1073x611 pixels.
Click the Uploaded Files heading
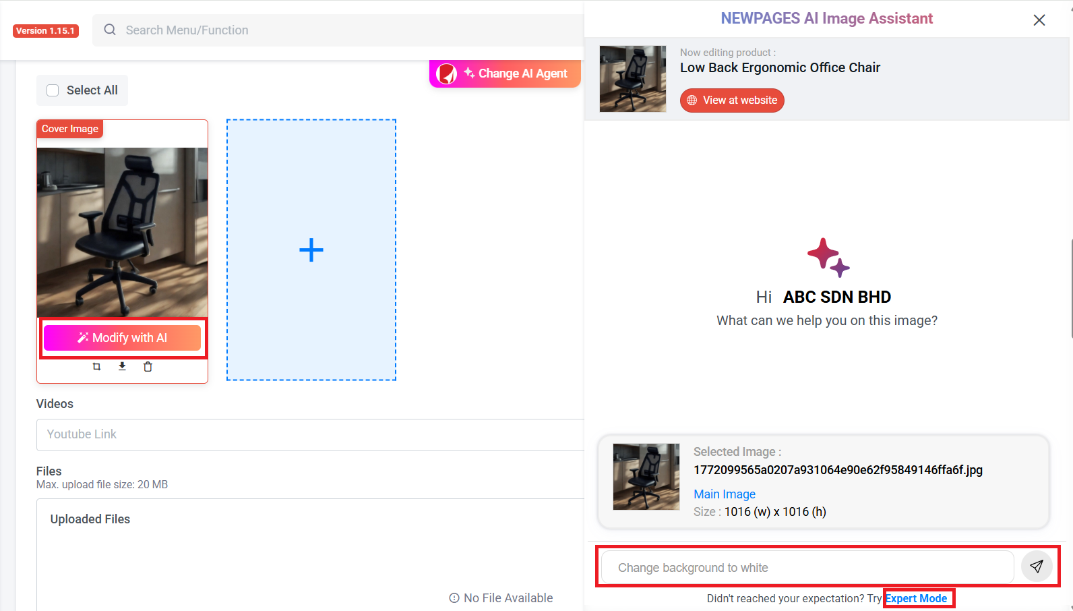click(x=90, y=519)
